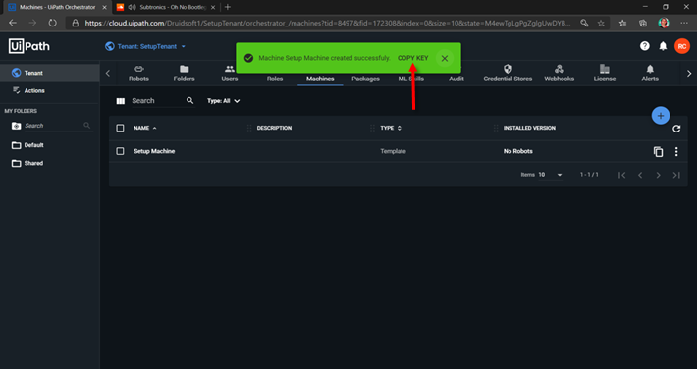This screenshot has width=697, height=369.
Task: Open the Audit tab
Action: click(456, 79)
